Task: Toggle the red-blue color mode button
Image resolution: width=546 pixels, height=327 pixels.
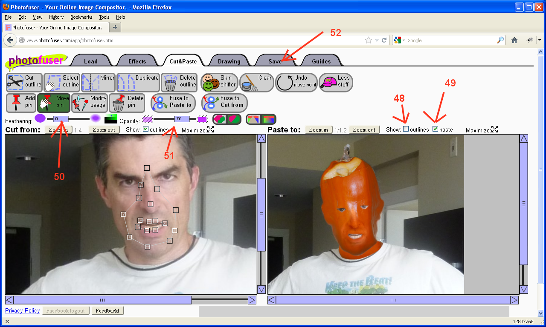Action: (261, 119)
